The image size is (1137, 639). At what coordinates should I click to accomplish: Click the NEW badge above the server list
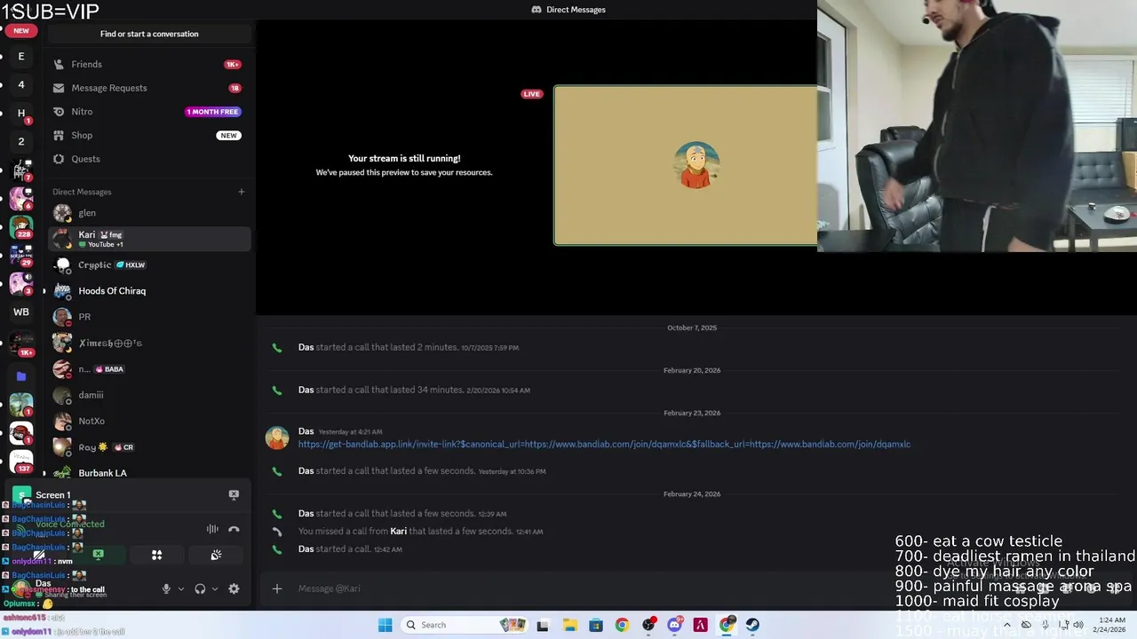[21, 30]
